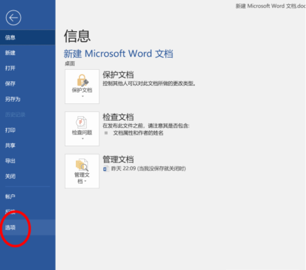Open 另存为 page

tap(27, 99)
